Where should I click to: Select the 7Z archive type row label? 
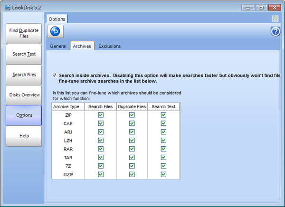pos(68,166)
